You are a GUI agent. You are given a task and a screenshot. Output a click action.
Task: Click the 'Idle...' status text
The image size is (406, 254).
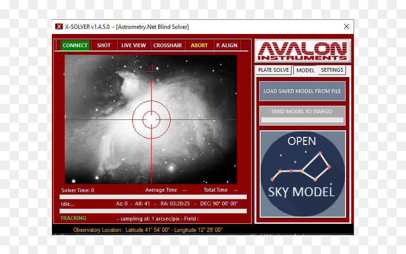[68, 204]
